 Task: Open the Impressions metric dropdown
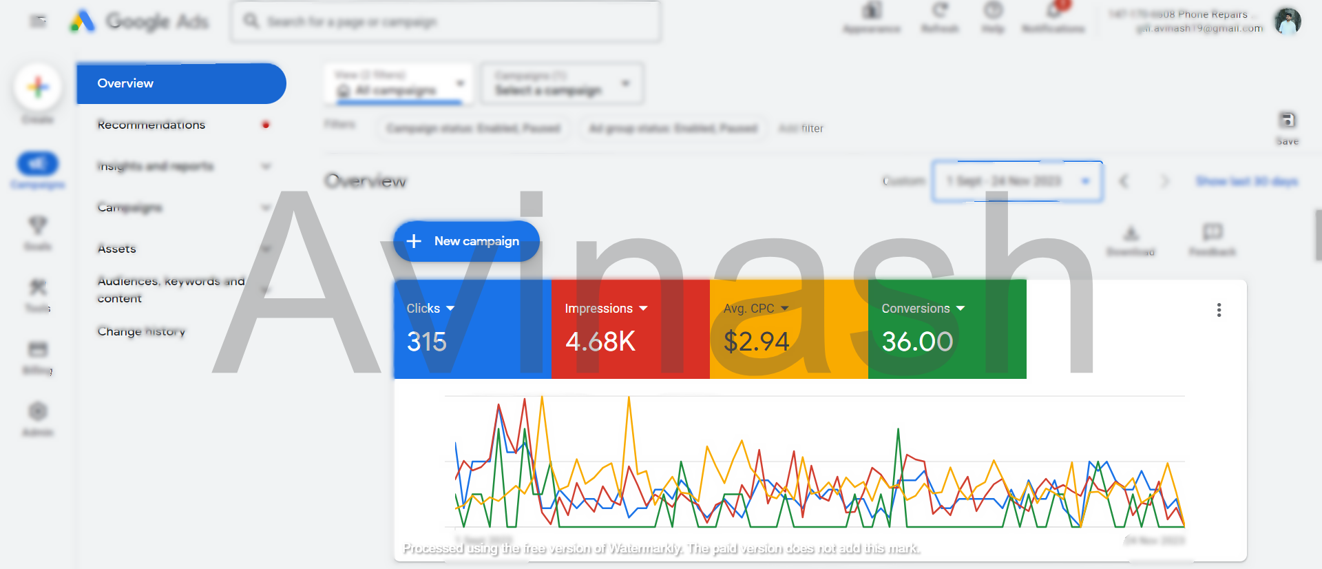pos(643,309)
